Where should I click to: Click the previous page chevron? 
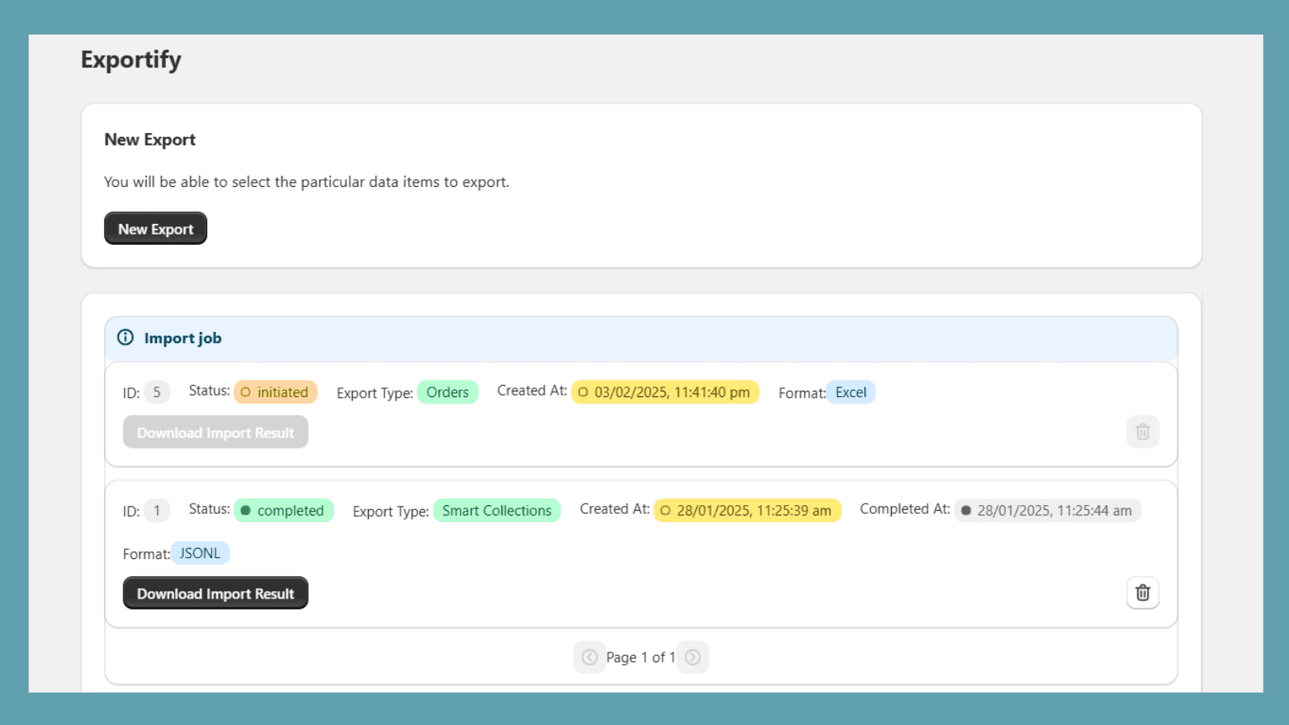point(590,657)
